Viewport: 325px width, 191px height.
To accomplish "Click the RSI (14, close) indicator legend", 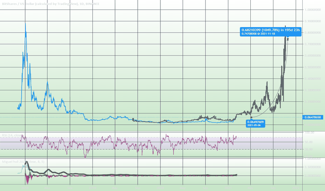I will click(12, 135).
